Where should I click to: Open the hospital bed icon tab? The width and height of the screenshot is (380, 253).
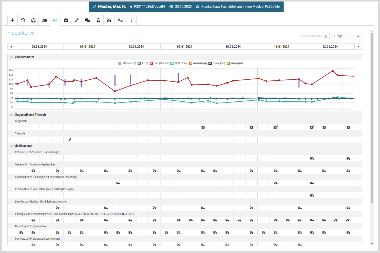44,20
